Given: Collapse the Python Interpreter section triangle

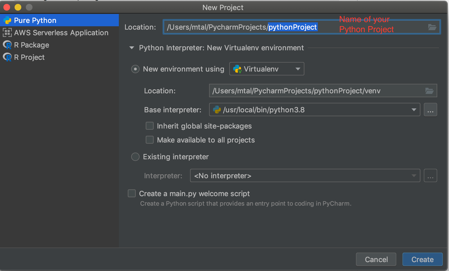Looking at the screenshot, I should (x=131, y=48).
